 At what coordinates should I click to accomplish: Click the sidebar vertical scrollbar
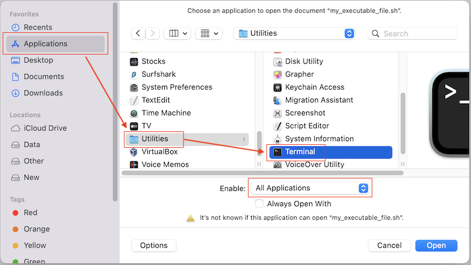coord(115,102)
